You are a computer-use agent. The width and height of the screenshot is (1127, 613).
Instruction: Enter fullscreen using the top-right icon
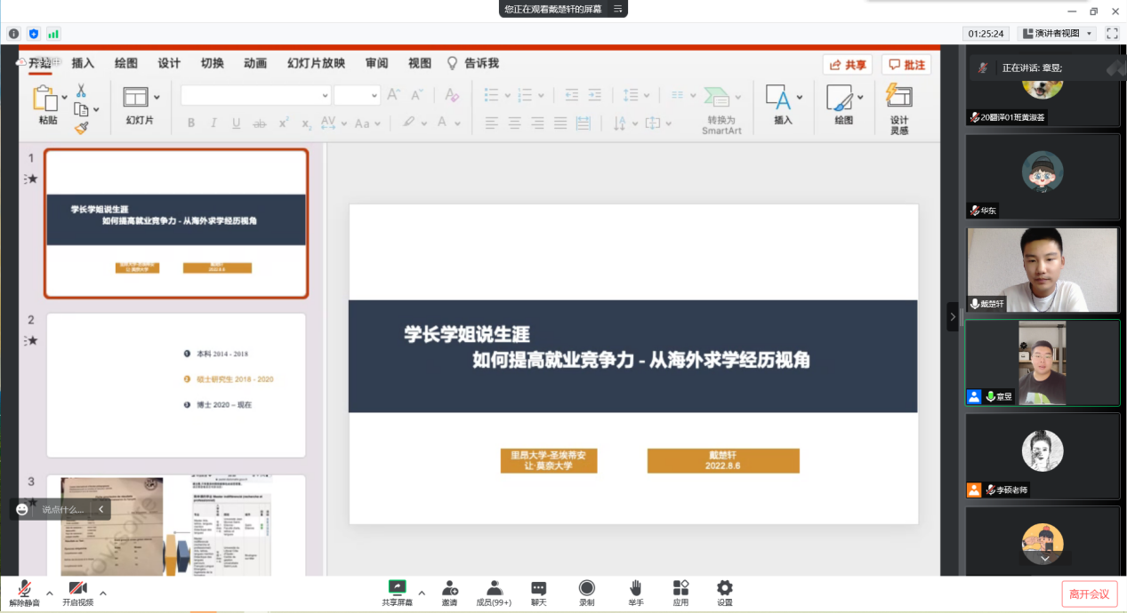click(x=1112, y=34)
